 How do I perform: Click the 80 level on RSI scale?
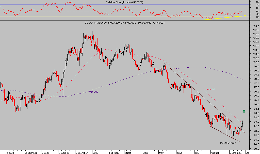tap(258, 2)
